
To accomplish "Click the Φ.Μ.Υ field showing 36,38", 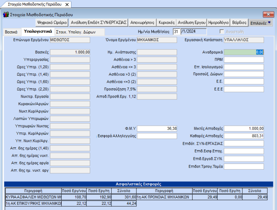I will [x=157, y=128].
